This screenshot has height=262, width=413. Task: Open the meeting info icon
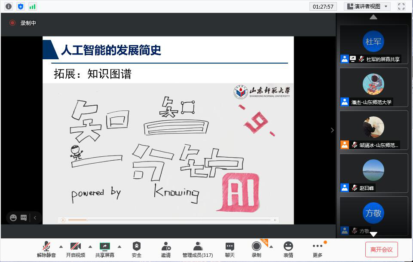tap(9, 6)
